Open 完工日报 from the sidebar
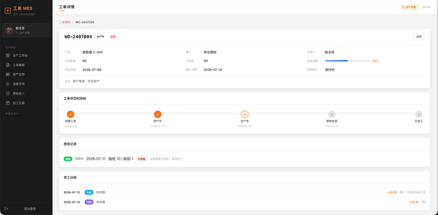 (x=26, y=103)
